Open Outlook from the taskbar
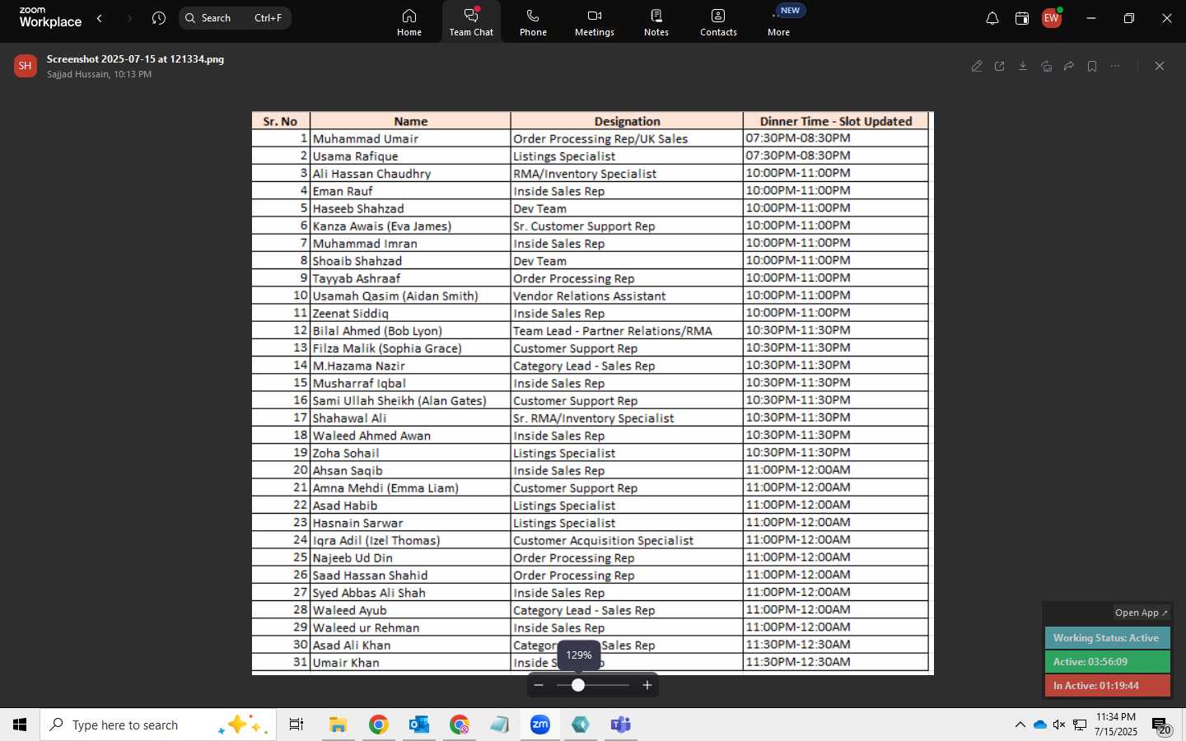This screenshot has height=741, width=1186. point(419,725)
